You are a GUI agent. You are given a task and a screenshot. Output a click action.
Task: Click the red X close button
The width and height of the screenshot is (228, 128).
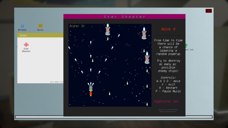tap(209, 11)
